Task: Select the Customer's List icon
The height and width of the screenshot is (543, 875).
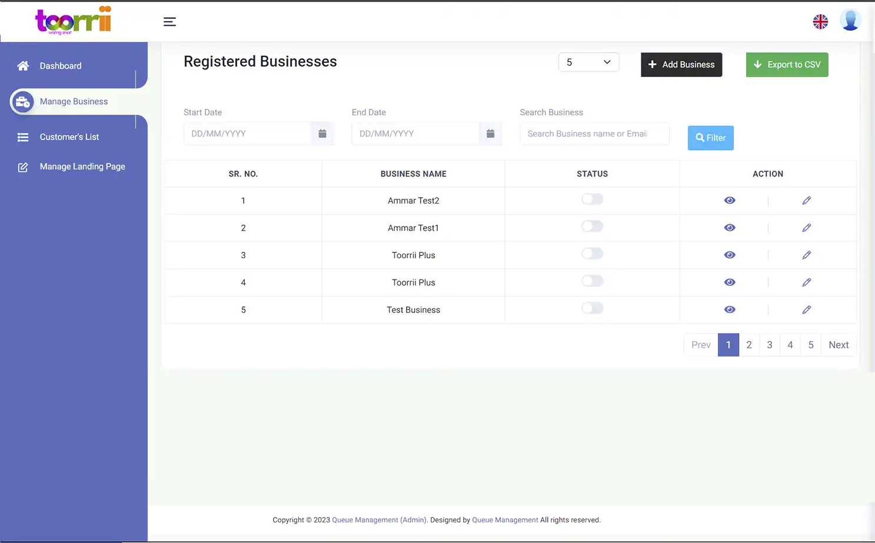Action: coord(23,137)
